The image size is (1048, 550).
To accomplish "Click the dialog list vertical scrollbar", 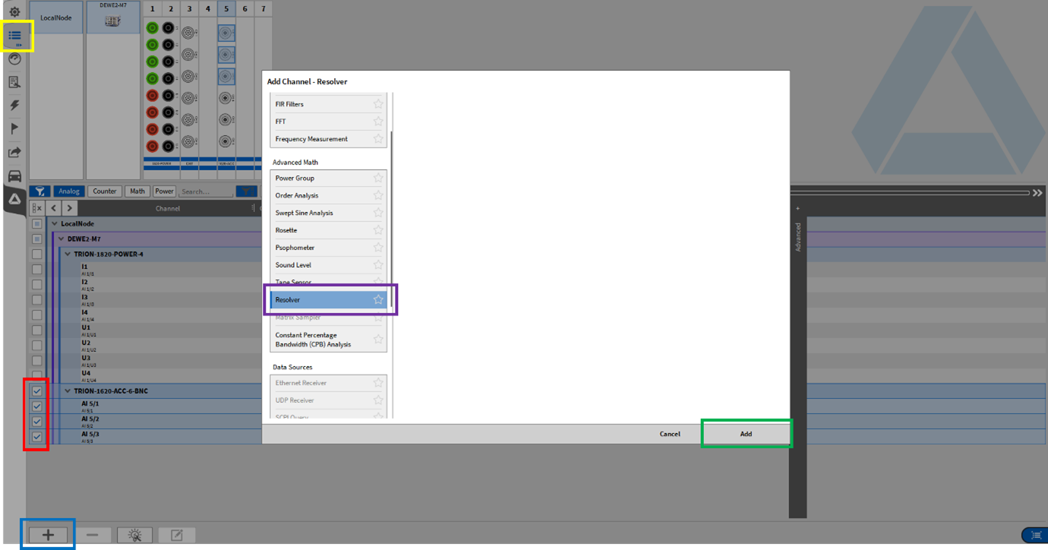I will 392,220.
